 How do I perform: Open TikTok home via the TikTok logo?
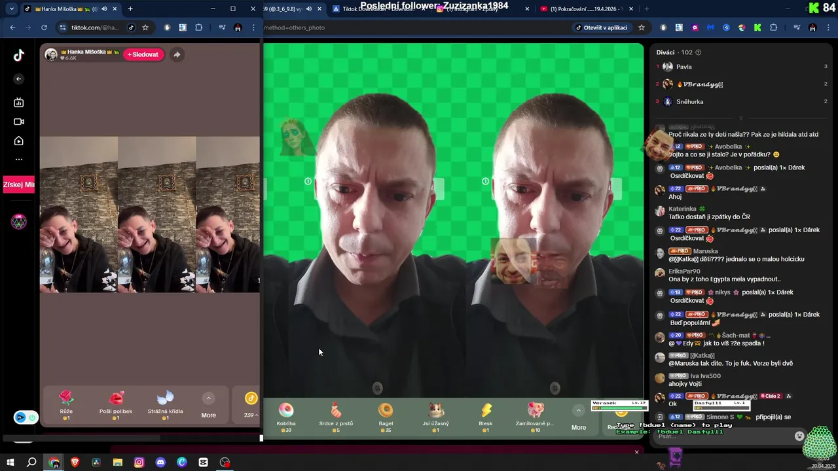click(x=19, y=56)
